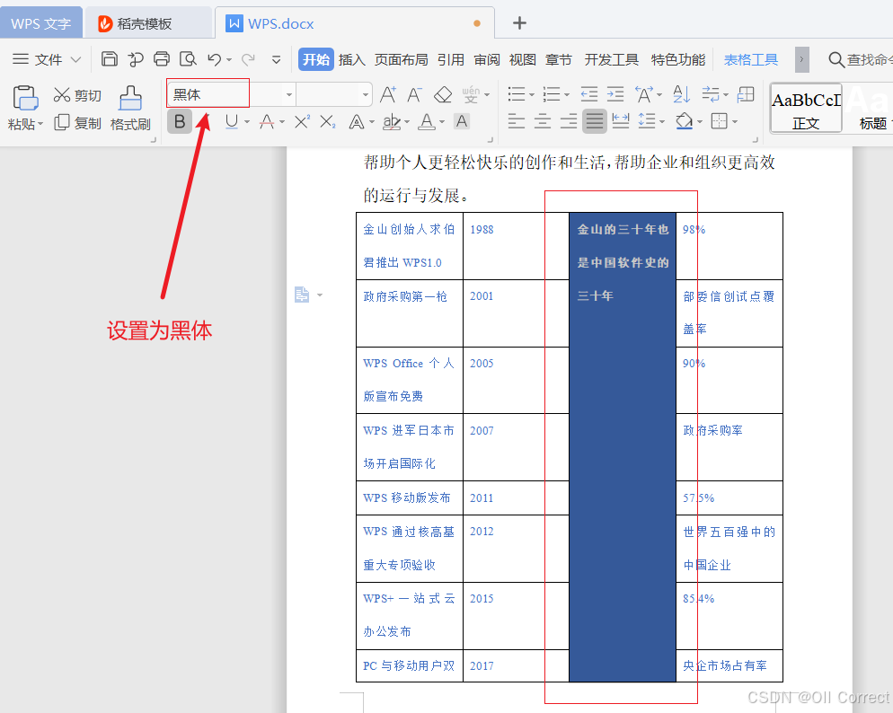The height and width of the screenshot is (713, 893).
Task: Sort text A to Z
Action: tap(681, 94)
